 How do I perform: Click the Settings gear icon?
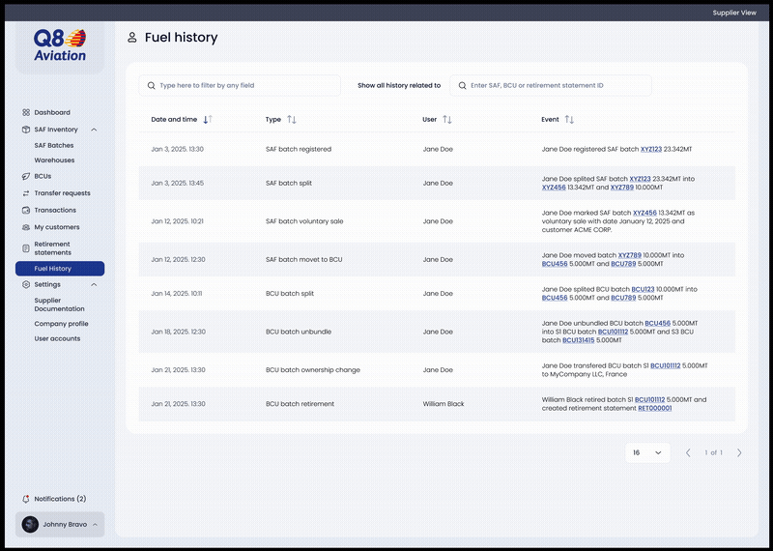[26, 284]
